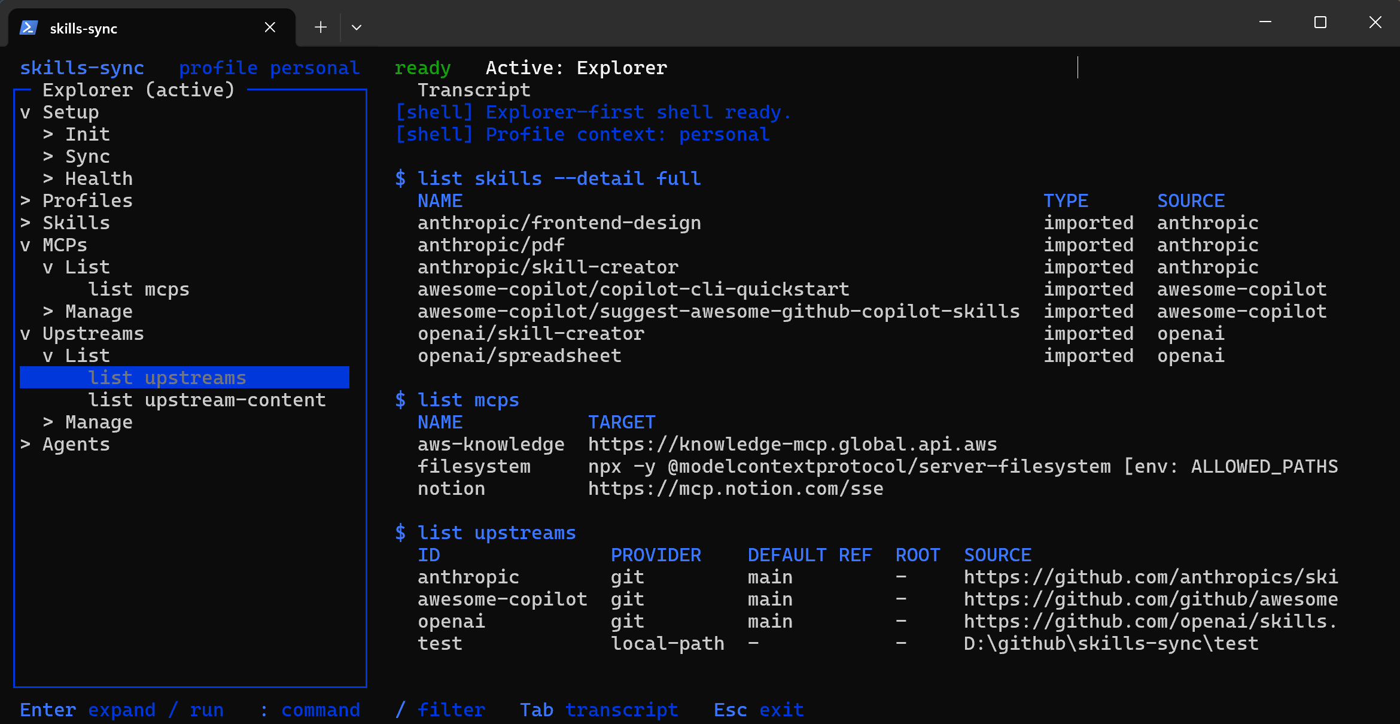Screen dimensions: 1400x724
Task: Minimize the terminal window
Action: pyautogui.click(x=1265, y=23)
